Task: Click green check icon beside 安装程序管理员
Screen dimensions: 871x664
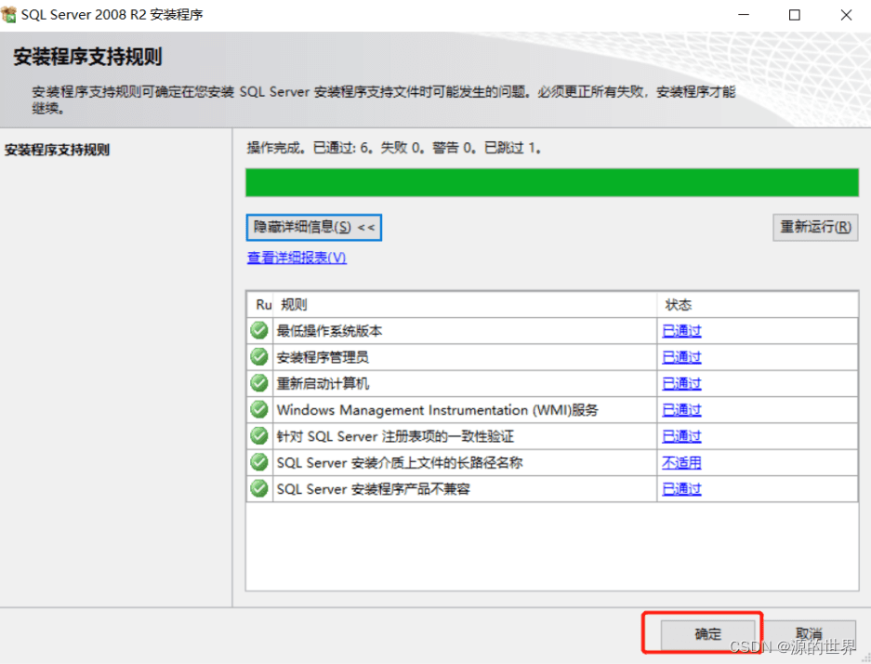Action: tap(258, 357)
